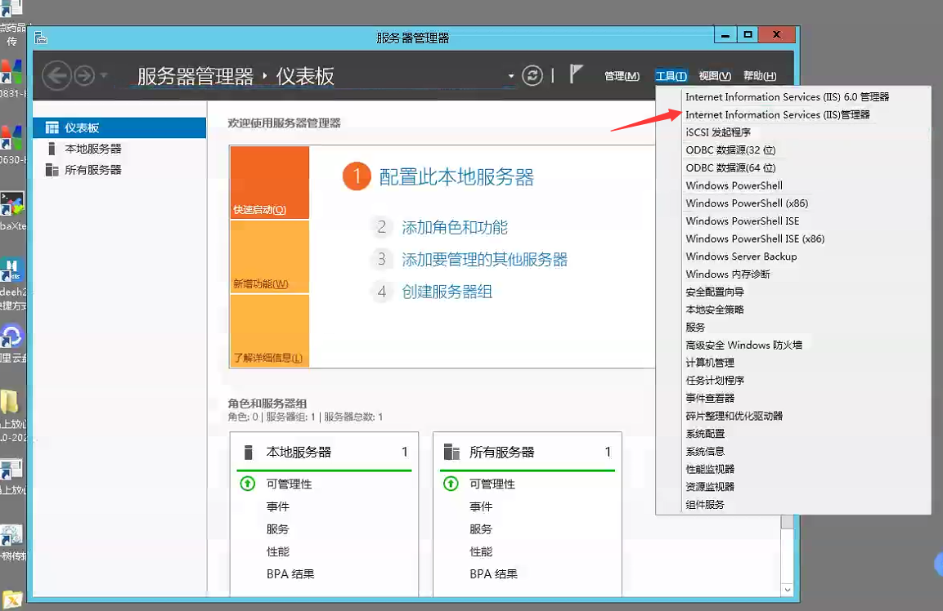Open the 管理(M) menu
Image resolution: width=943 pixels, height=611 pixels.
[x=622, y=76]
